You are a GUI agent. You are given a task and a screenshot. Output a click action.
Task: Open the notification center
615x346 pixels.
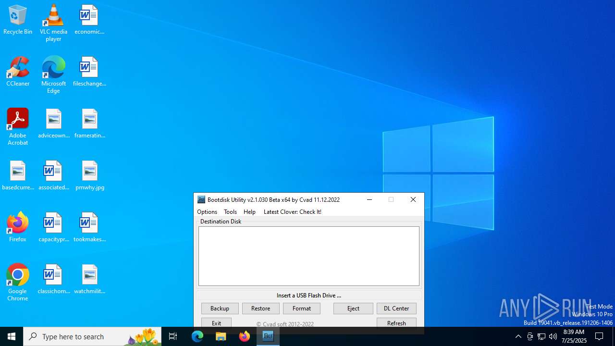[x=599, y=336]
